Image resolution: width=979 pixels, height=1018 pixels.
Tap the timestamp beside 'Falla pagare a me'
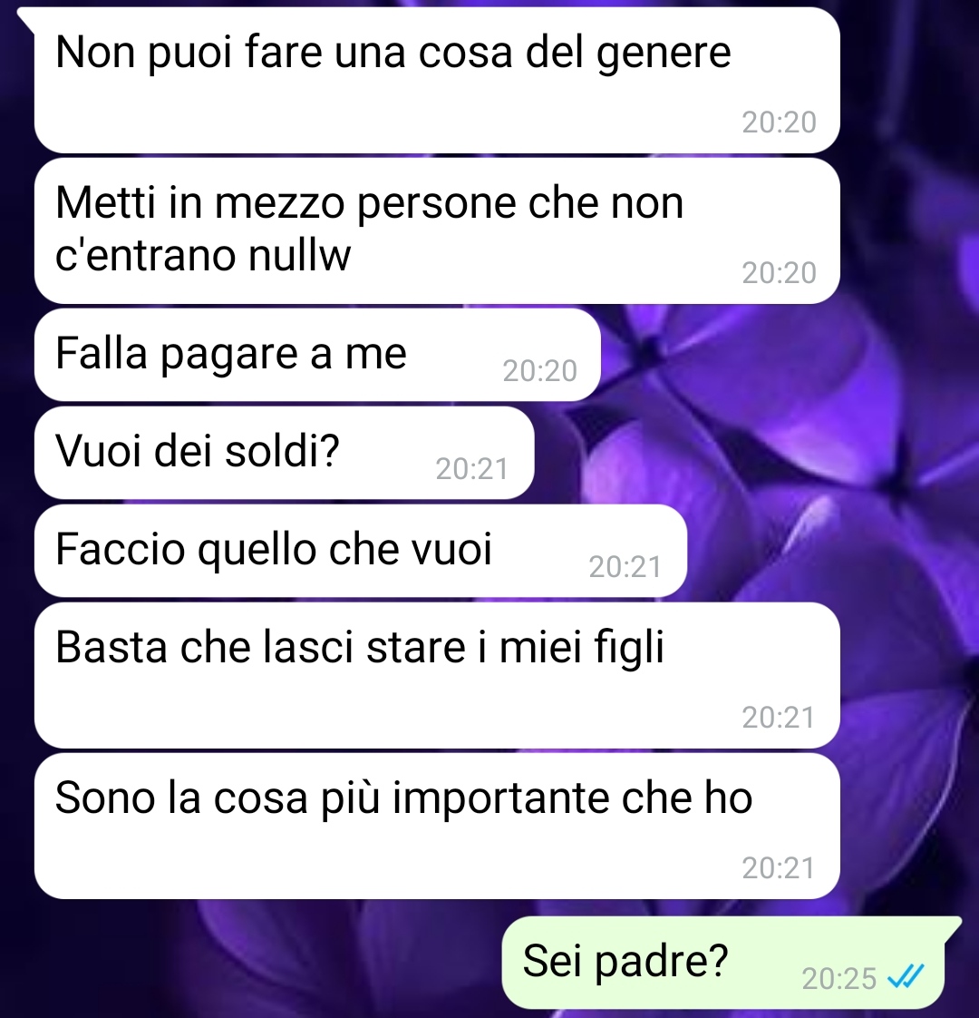[x=539, y=371]
